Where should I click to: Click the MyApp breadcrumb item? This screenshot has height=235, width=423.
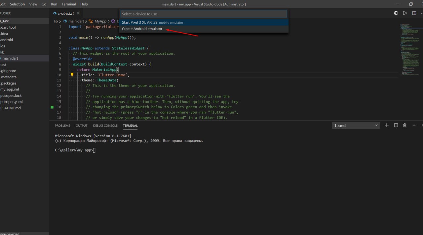[x=100, y=21]
